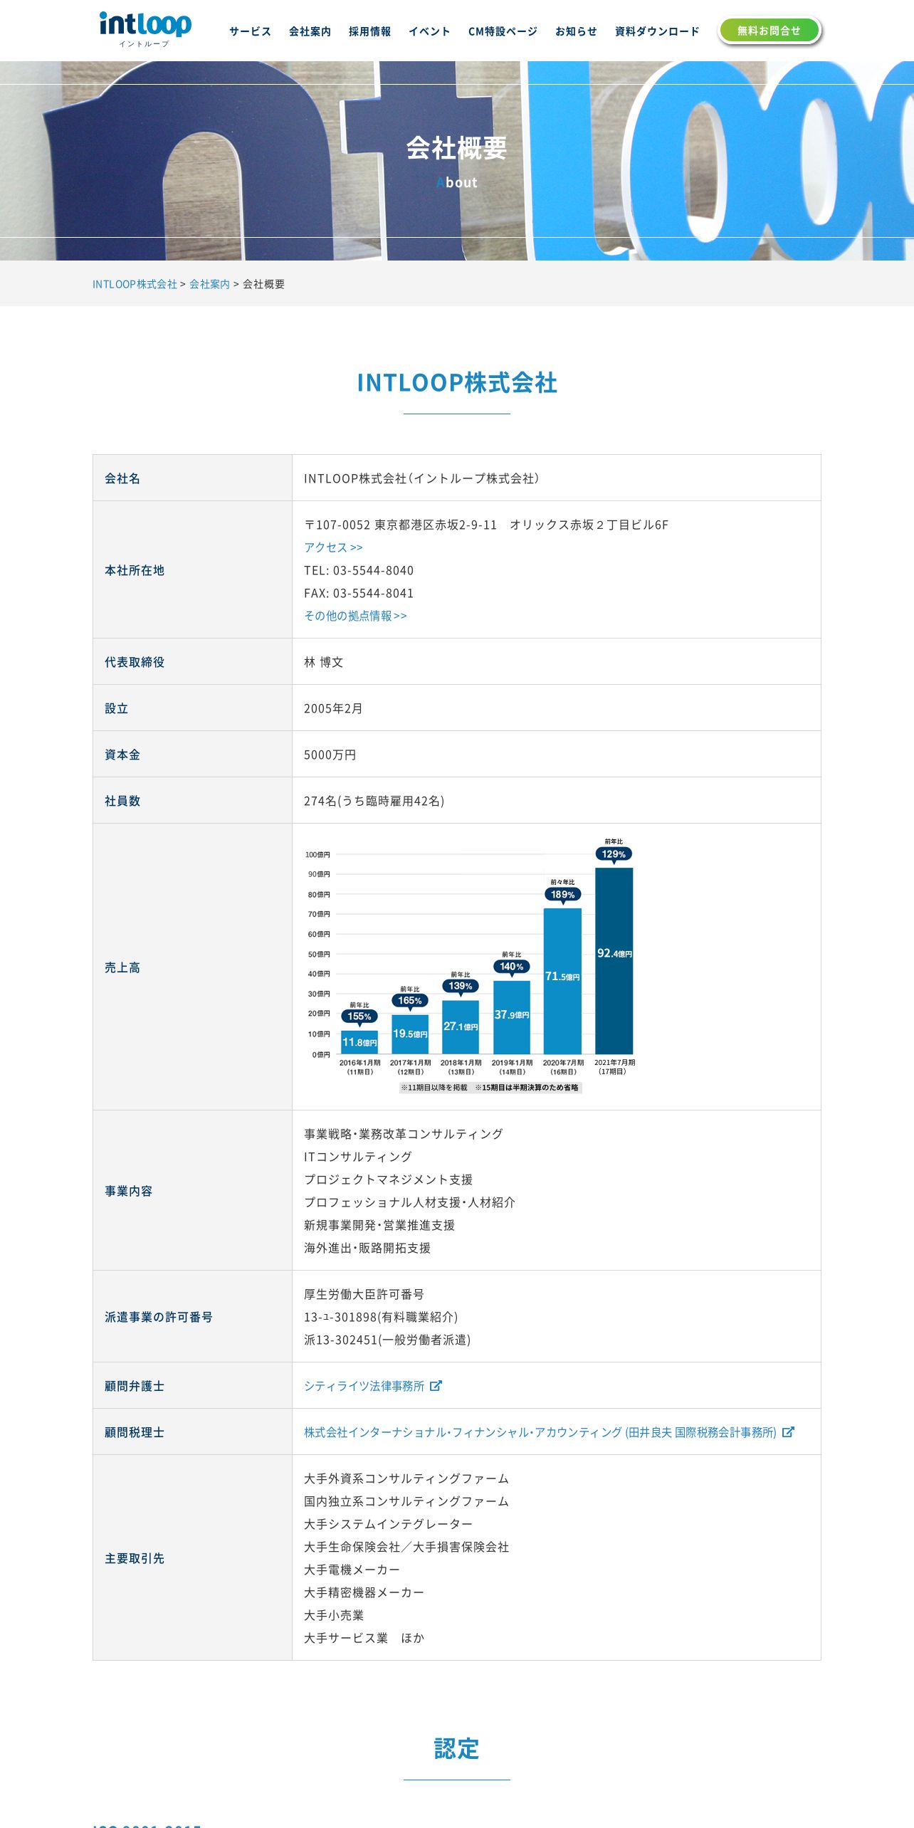Click the text 274名(うち臨時雇用42名)
914x1828 pixels.
tap(374, 801)
